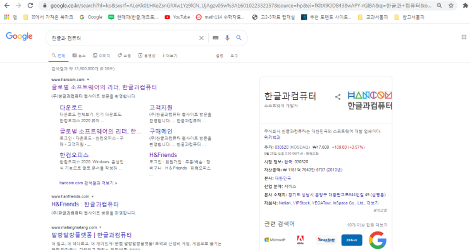Image resolution: width=470 pixels, height=250 pixels.
Task: Open the ESTsoft related search icon
Action: 352,240
